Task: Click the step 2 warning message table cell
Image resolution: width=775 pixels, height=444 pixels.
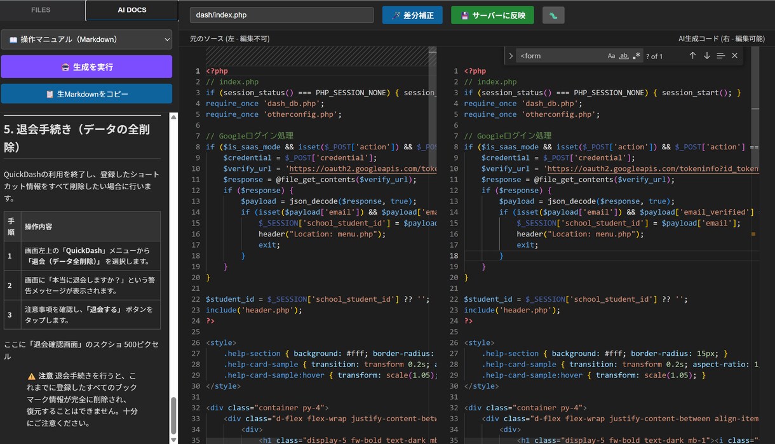Action: point(91,286)
